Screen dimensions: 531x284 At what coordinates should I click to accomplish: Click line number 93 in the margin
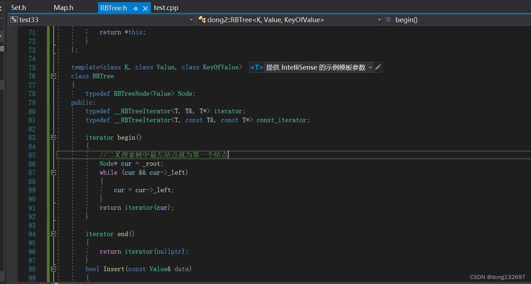(32, 225)
